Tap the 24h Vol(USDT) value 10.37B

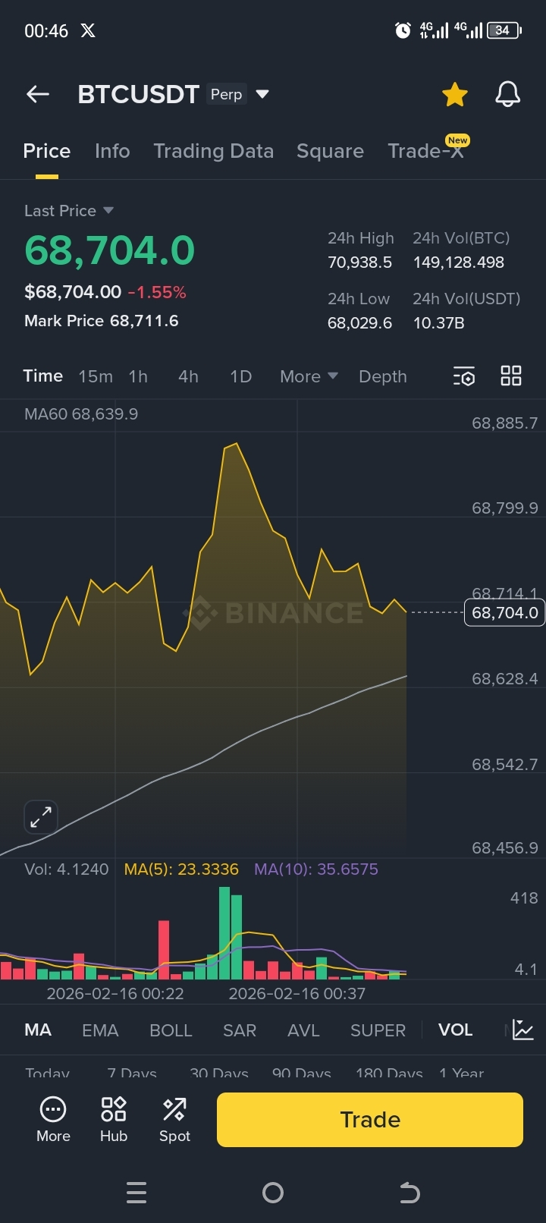(x=438, y=323)
